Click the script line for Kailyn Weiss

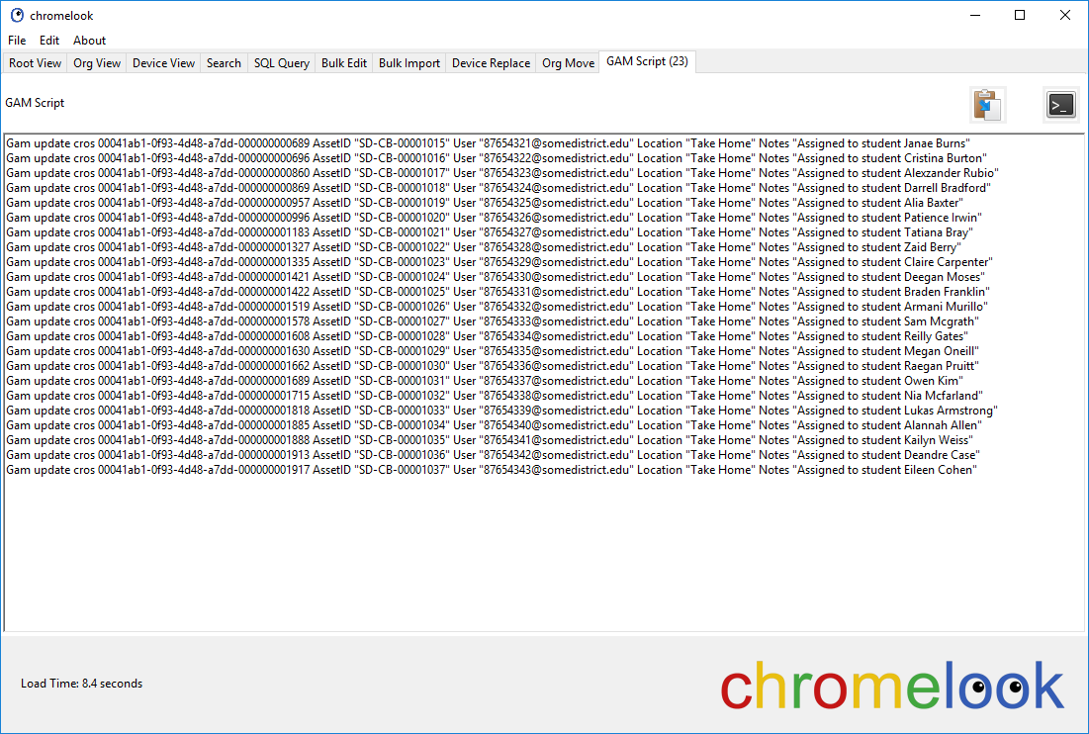tap(490, 440)
